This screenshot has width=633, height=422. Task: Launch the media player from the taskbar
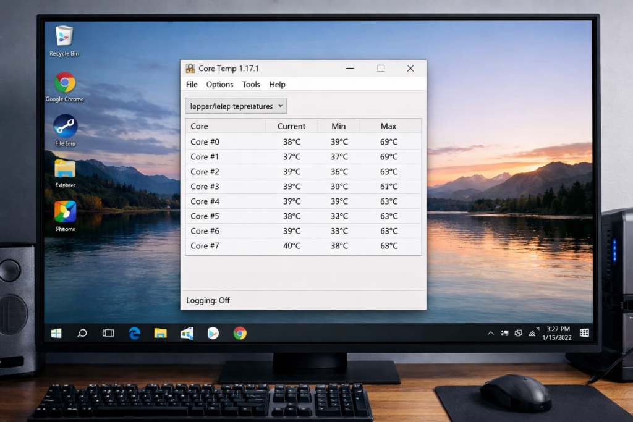(212, 333)
